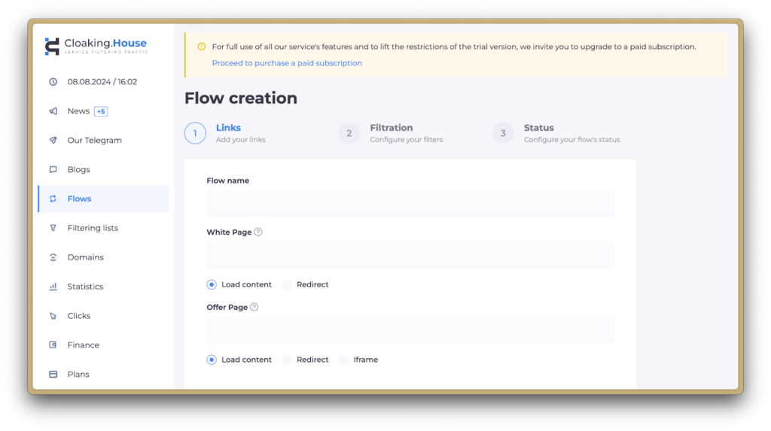Click the News megaphone icon
The image size is (771, 431).
[53, 111]
